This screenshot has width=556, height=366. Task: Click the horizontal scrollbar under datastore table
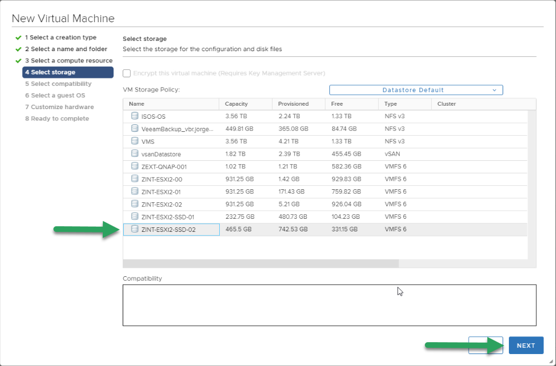pos(261,263)
